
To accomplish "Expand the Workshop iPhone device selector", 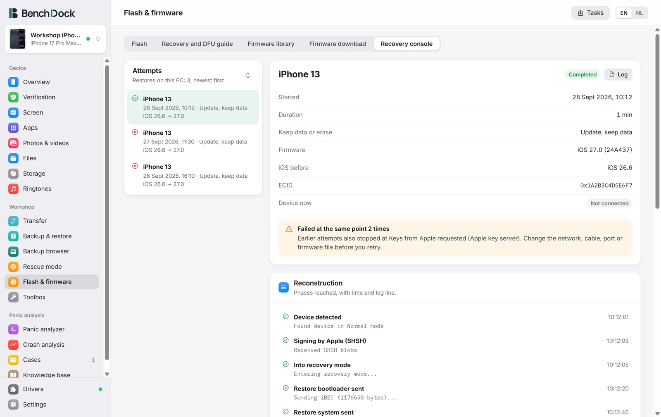I will (x=55, y=39).
